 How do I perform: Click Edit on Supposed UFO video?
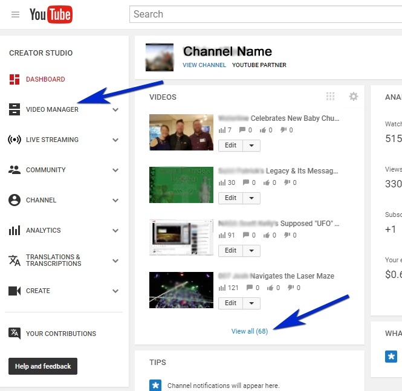coord(230,251)
